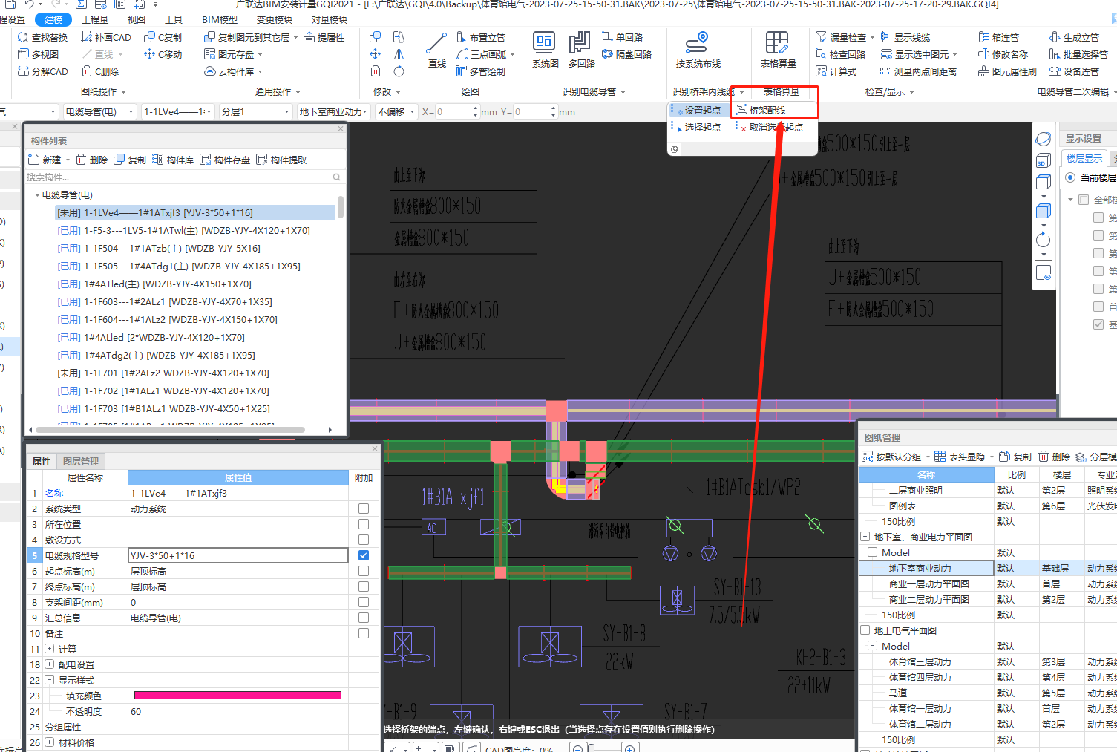Viewport: 1117px width, 752px height.
Task: Select the 图元属性刷 property brush tool
Action: click(1007, 71)
